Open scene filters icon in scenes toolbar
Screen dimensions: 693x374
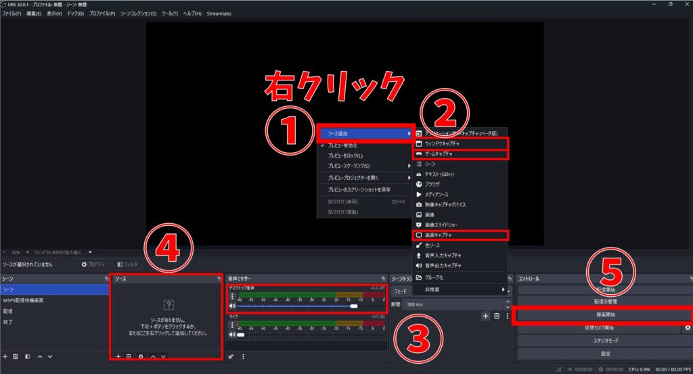[27, 356]
